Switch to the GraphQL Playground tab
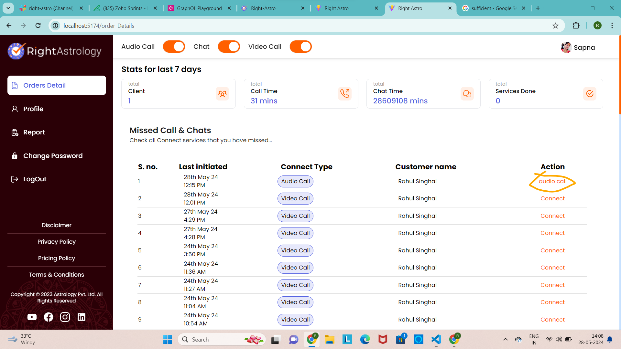This screenshot has width=621, height=349. coord(199,8)
